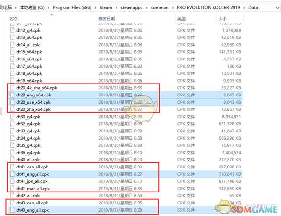Select the dt43_eng_all.cpk file icon
Image resolution: width=281 pixels, height=216 pixels.
coord(12,210)
